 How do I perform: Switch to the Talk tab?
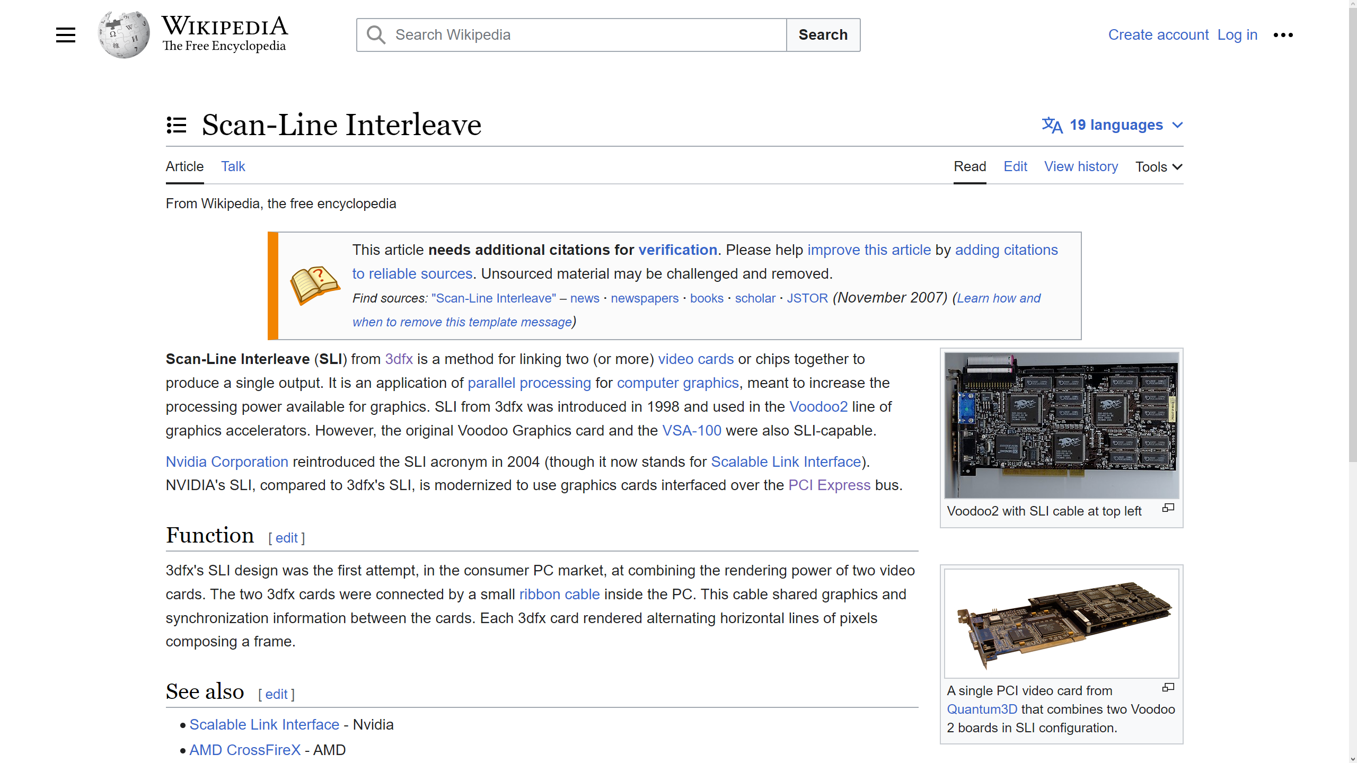click(233, 166)
